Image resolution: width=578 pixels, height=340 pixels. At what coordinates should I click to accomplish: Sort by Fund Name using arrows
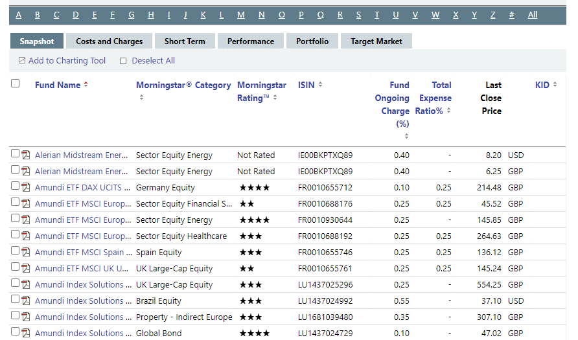click(x=86, y=84)
